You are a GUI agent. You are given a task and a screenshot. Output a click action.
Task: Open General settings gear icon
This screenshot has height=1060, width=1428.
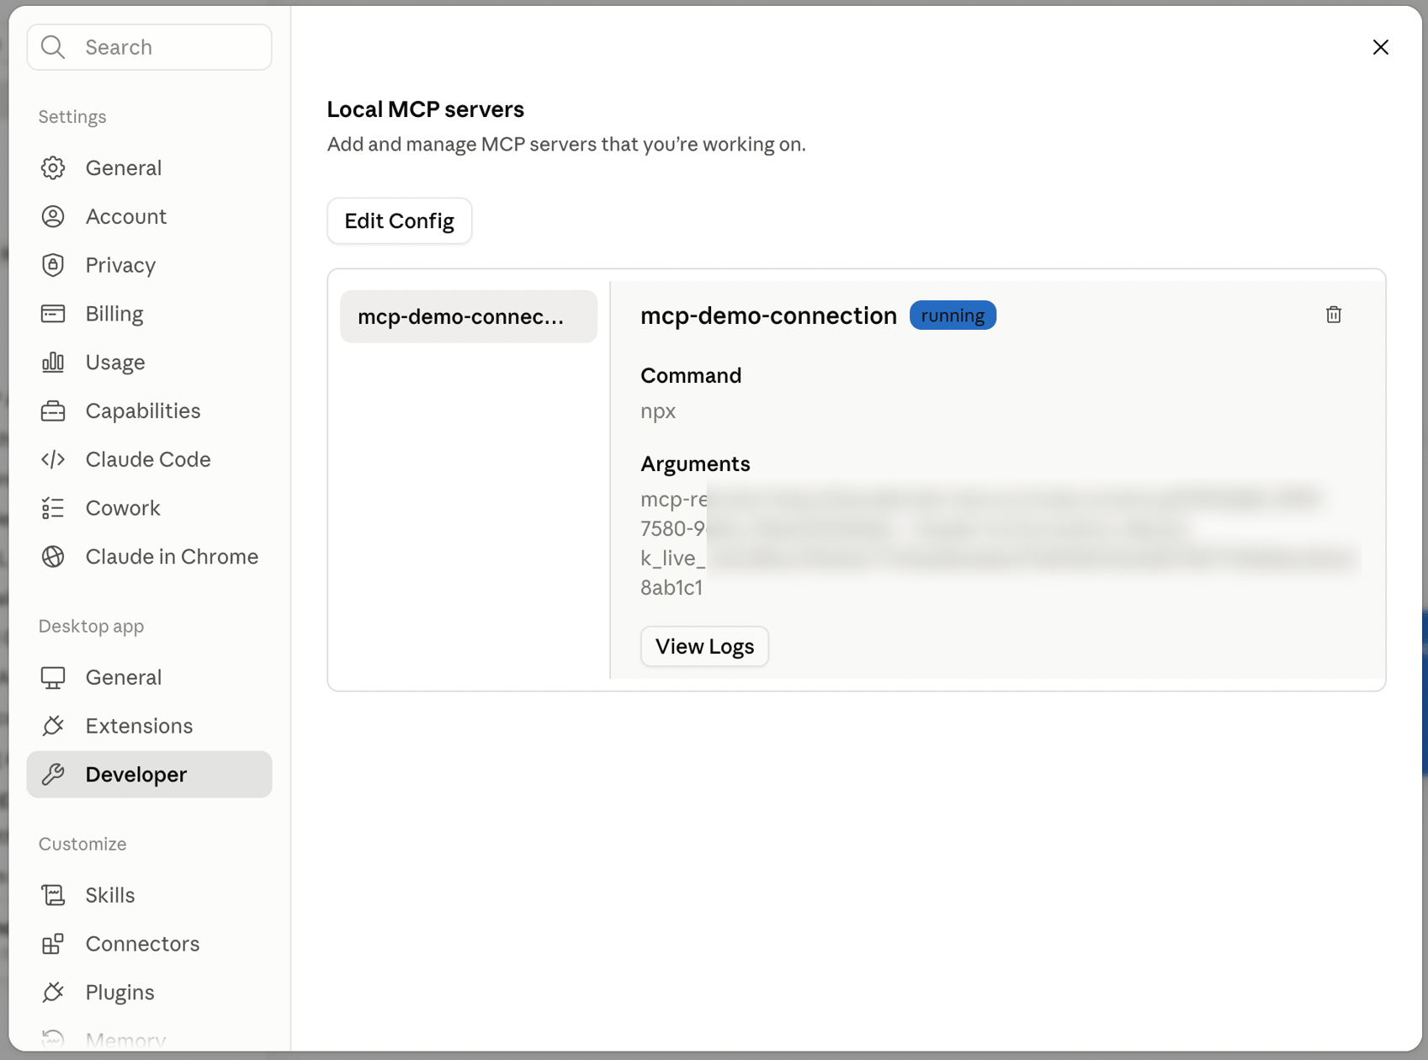(53, 168)
